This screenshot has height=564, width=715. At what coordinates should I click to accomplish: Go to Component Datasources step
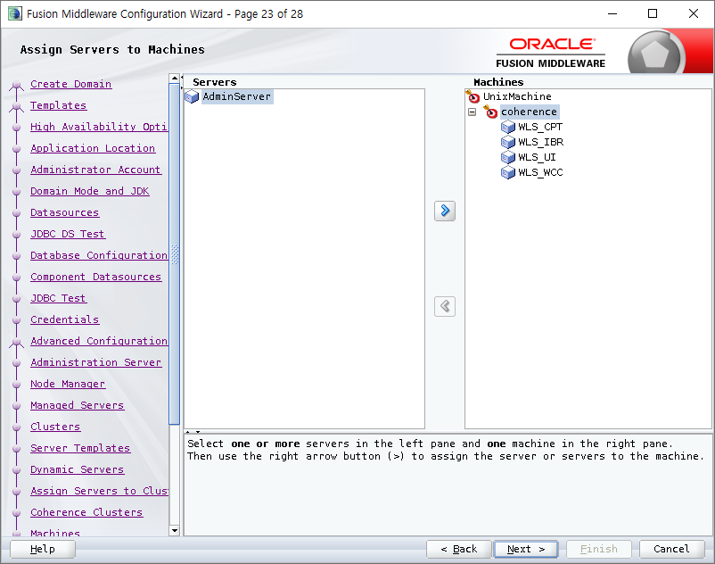pos(95,277)
